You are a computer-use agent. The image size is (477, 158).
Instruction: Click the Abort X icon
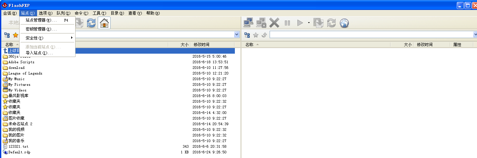coord(274,23)
